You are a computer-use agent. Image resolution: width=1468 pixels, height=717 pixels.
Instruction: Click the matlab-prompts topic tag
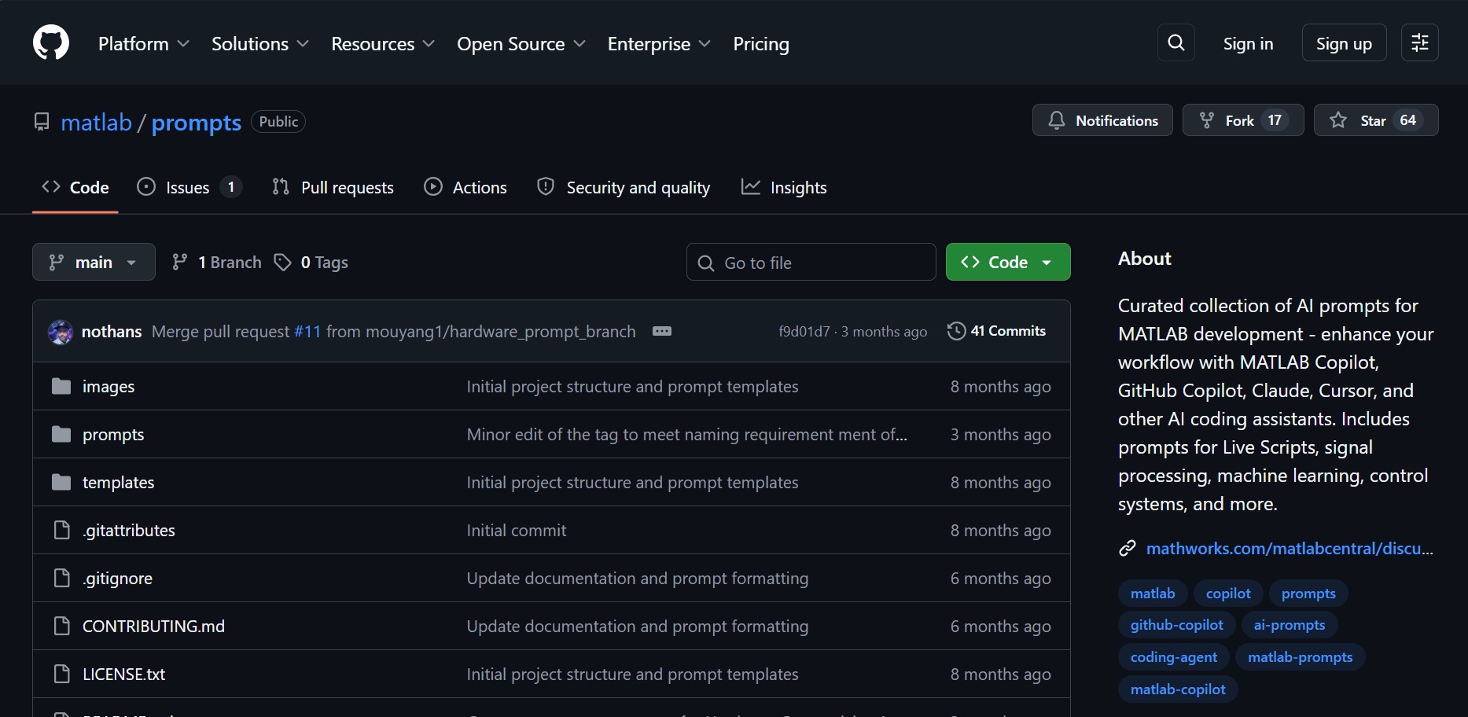1301,657
